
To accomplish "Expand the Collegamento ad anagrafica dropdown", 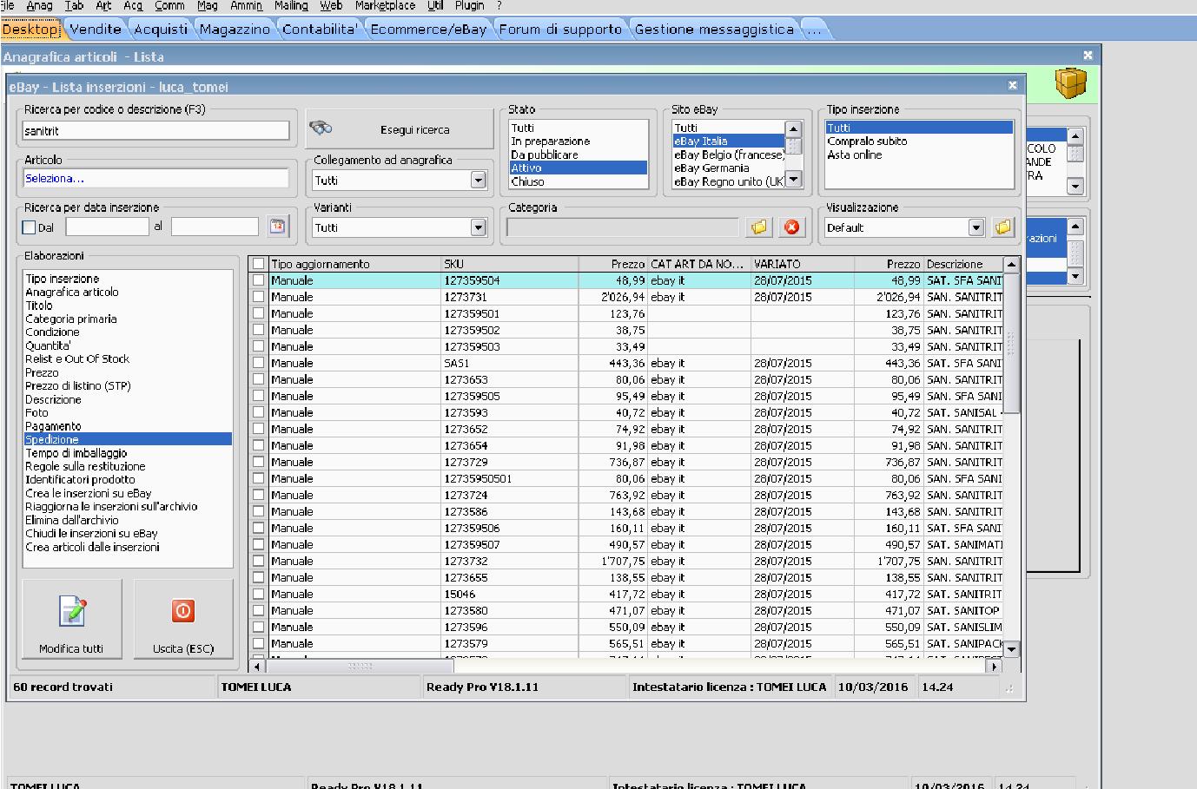I will [478, 181].
